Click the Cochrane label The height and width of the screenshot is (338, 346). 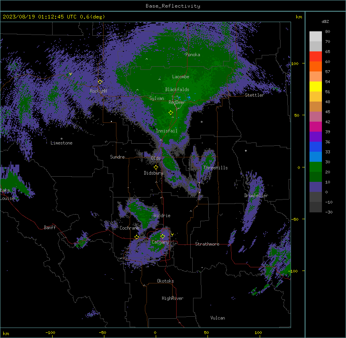tap(129, 228)
